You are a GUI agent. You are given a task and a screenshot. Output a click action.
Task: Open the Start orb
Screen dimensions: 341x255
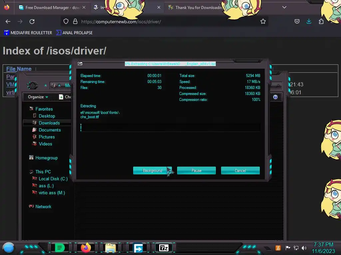(9, 248)
